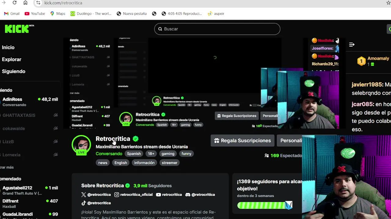Image resolution: width=391 pixels, height=219 pixels.
Task: Click the 169 Espectadores viewer count
Action: pos(283,155)
